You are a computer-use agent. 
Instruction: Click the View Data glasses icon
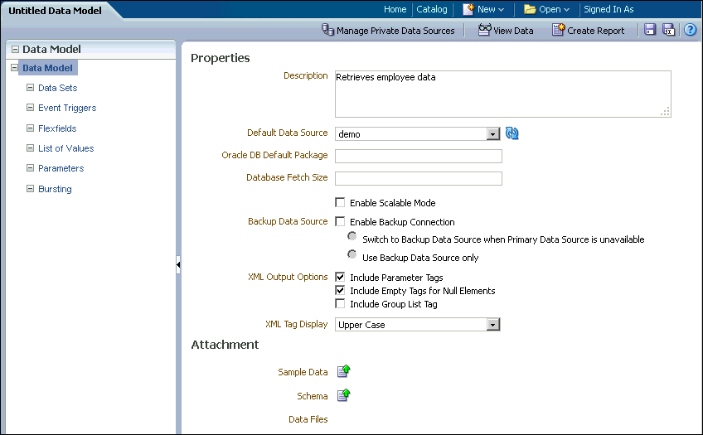click(485, 30)
